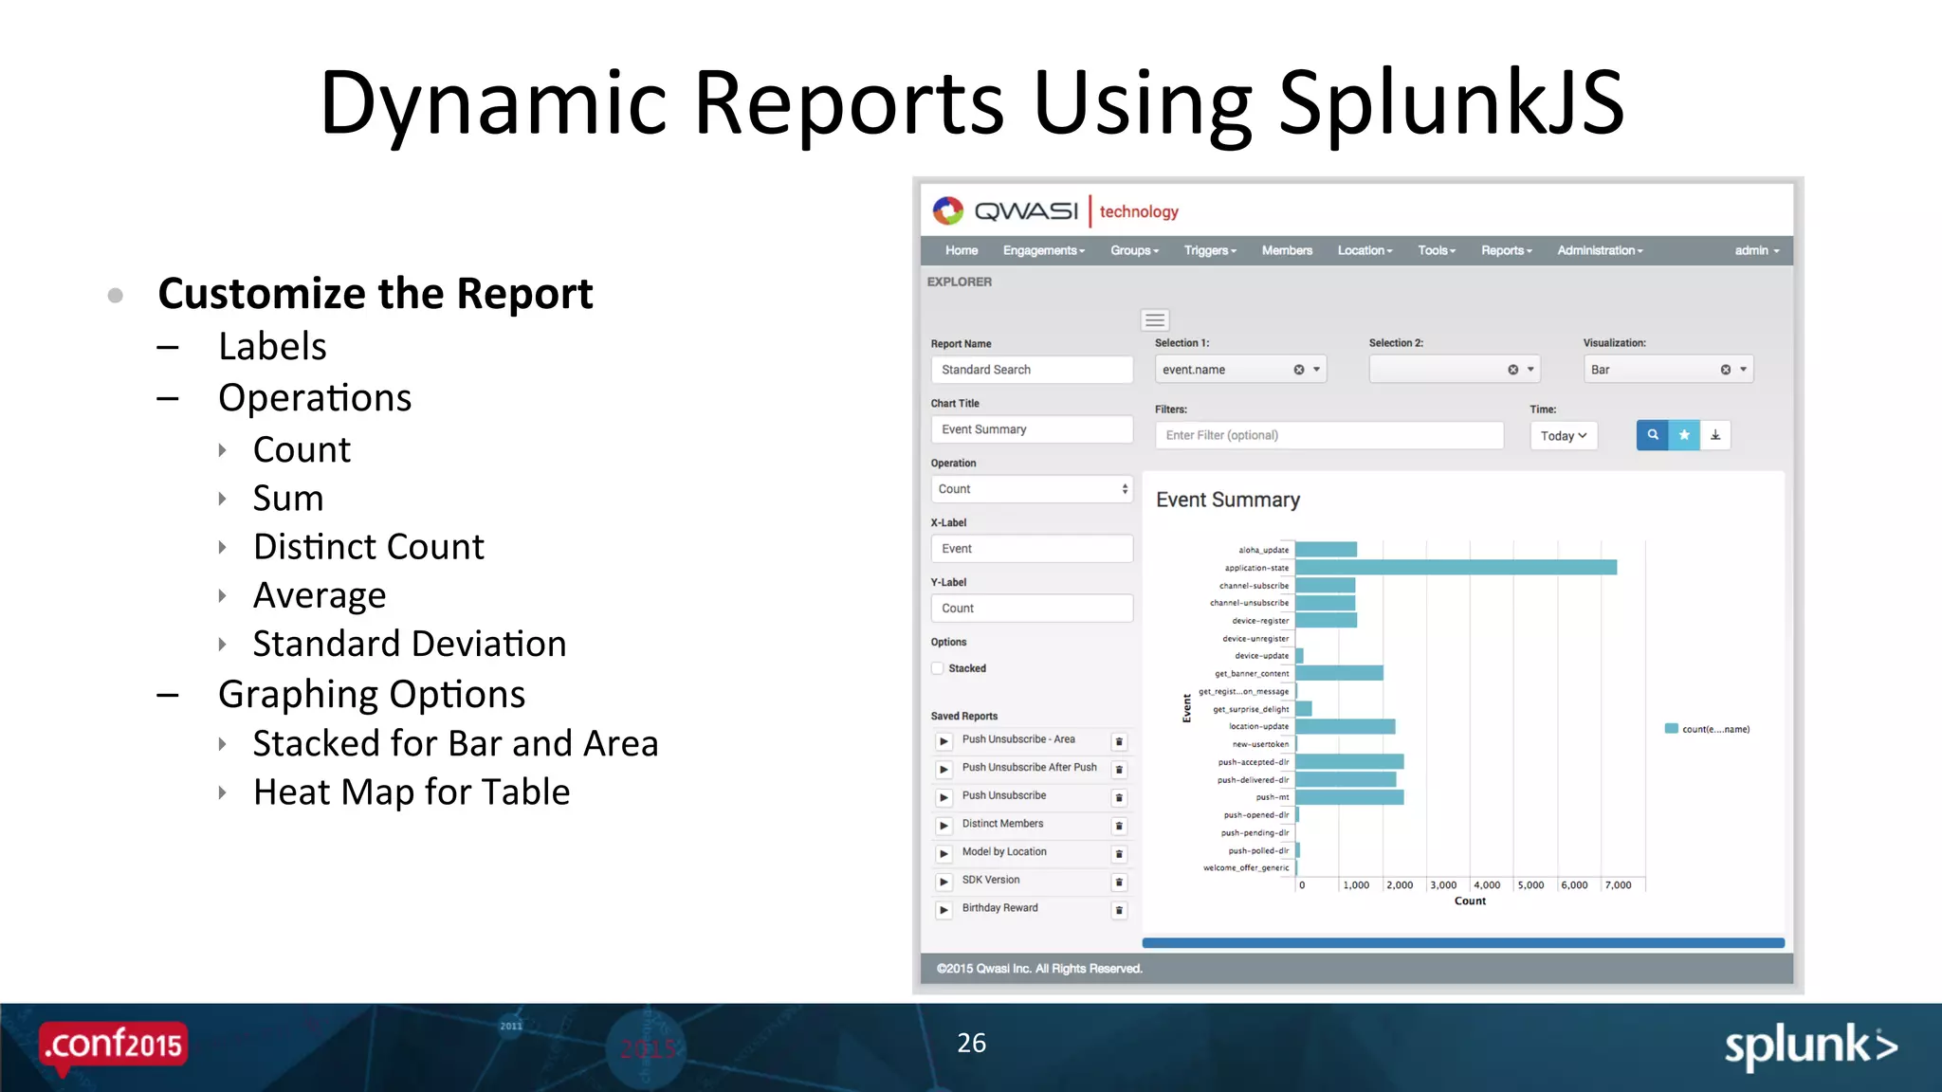This screenshot has height=1092, width=1942.
Task: Open the Administration menu
Action: tap(1600, 250)
